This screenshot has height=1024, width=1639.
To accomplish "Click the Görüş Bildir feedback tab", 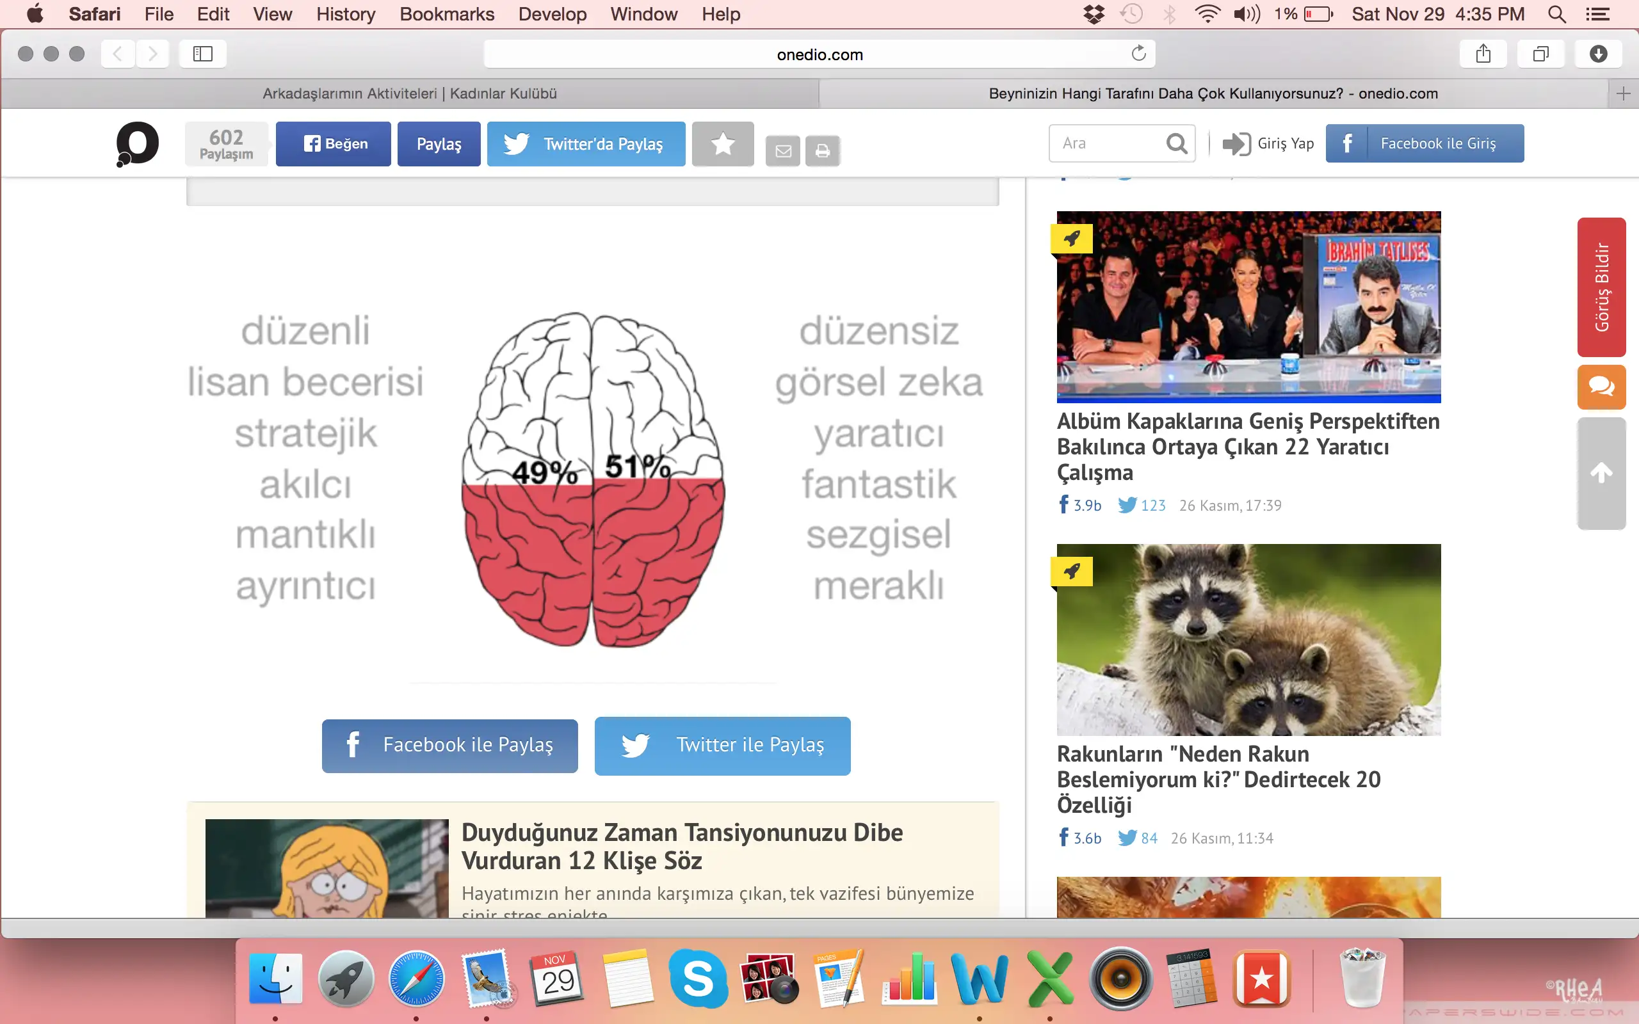I will 1601,287.
